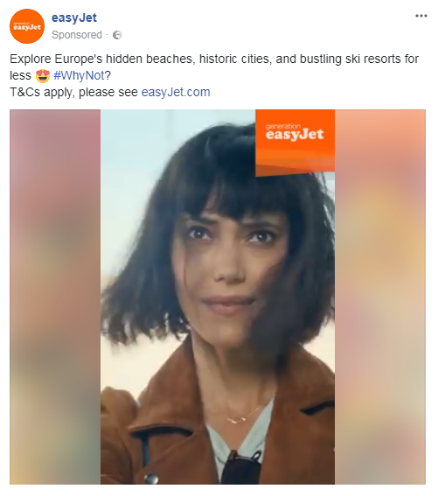The width and height of the screenshot is (438, 496).
Task: Open the easyJet round orange profile picture
Action: [x=27, y=26]
